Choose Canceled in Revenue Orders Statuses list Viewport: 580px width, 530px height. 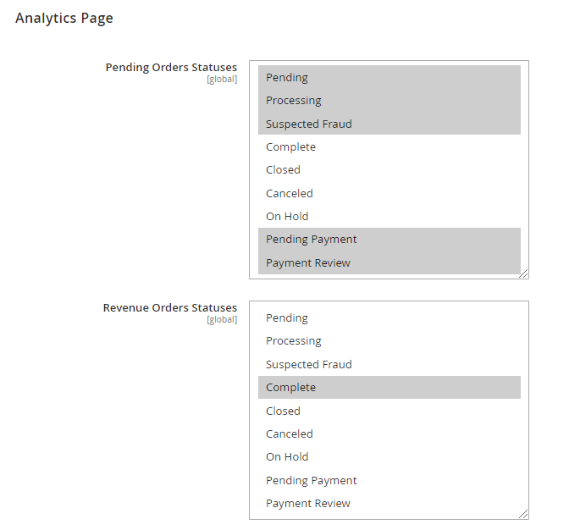pos(290,434)
